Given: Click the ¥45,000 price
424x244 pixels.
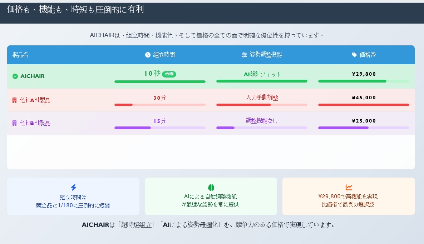Looking at the screenshot, I should pos(364,98).
